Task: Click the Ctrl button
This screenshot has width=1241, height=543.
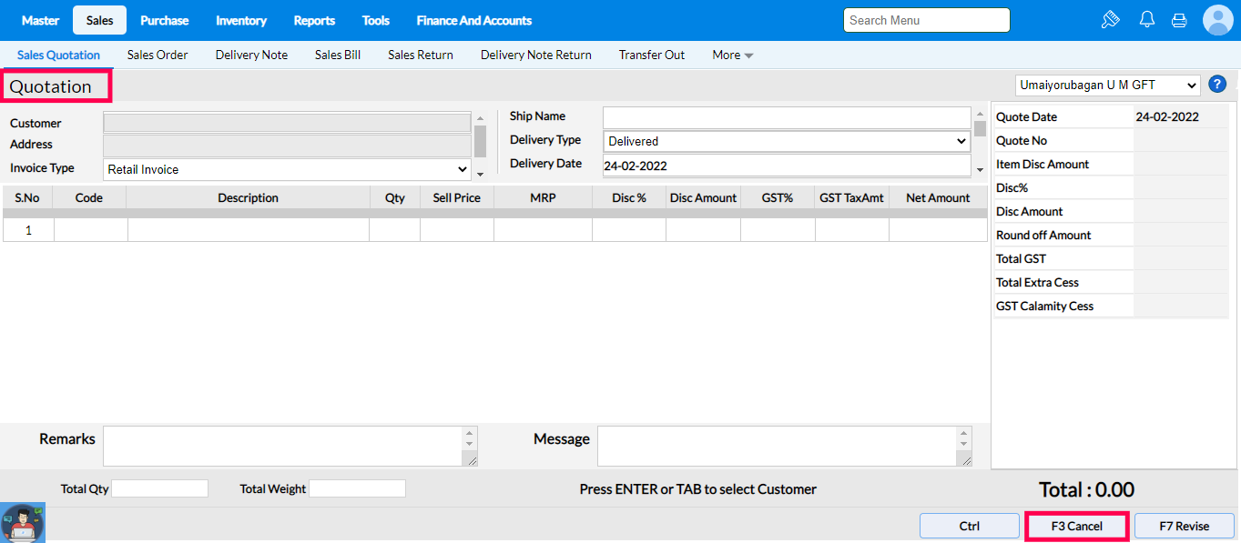Action: [969, 526]
